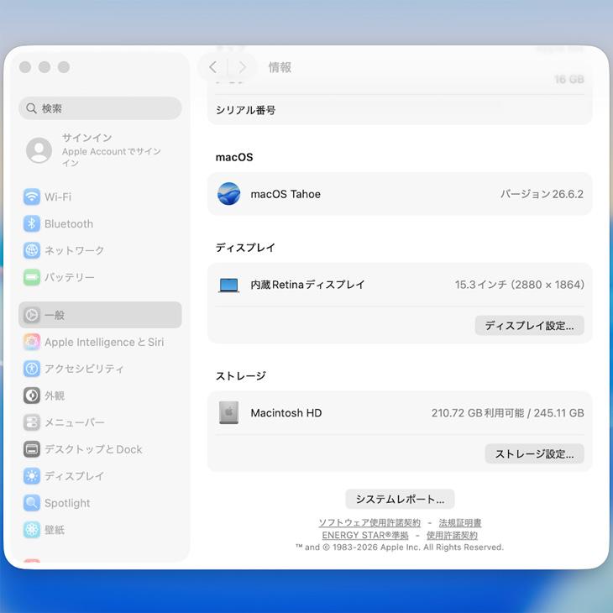The height and width of the screenshot is (613, 613).
Task: Open Wi-Fi settings icon in sidebar
Action: (x=32, y=196)
